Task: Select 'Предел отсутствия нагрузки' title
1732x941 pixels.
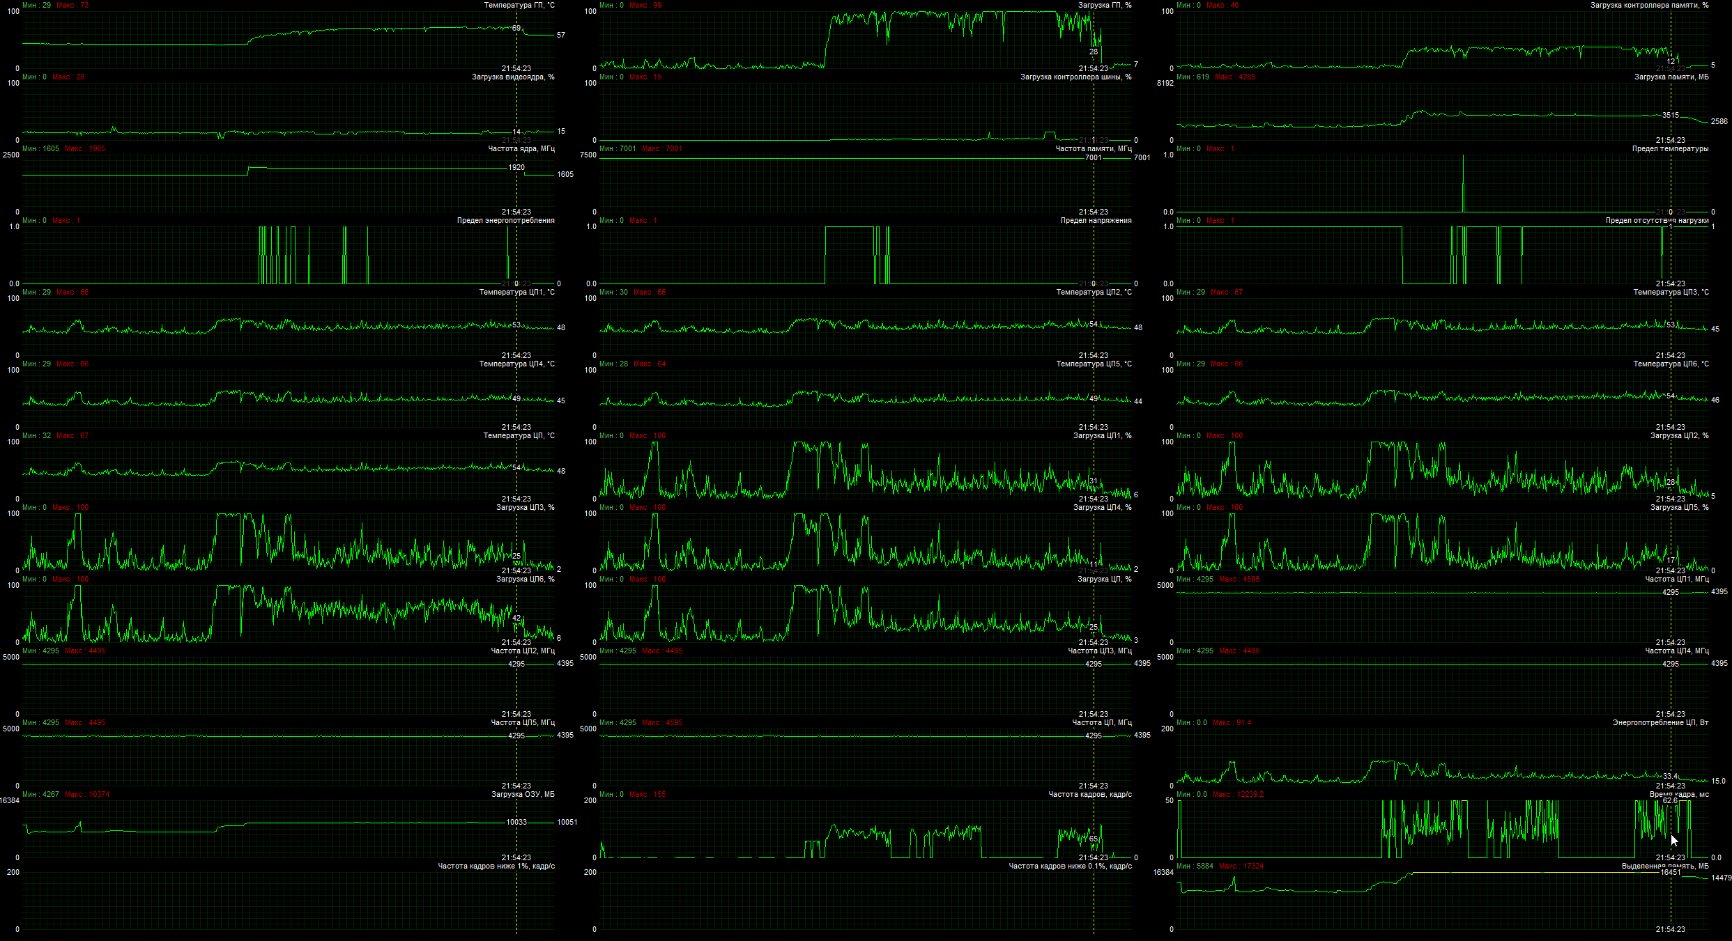Action: point(1657,220)
